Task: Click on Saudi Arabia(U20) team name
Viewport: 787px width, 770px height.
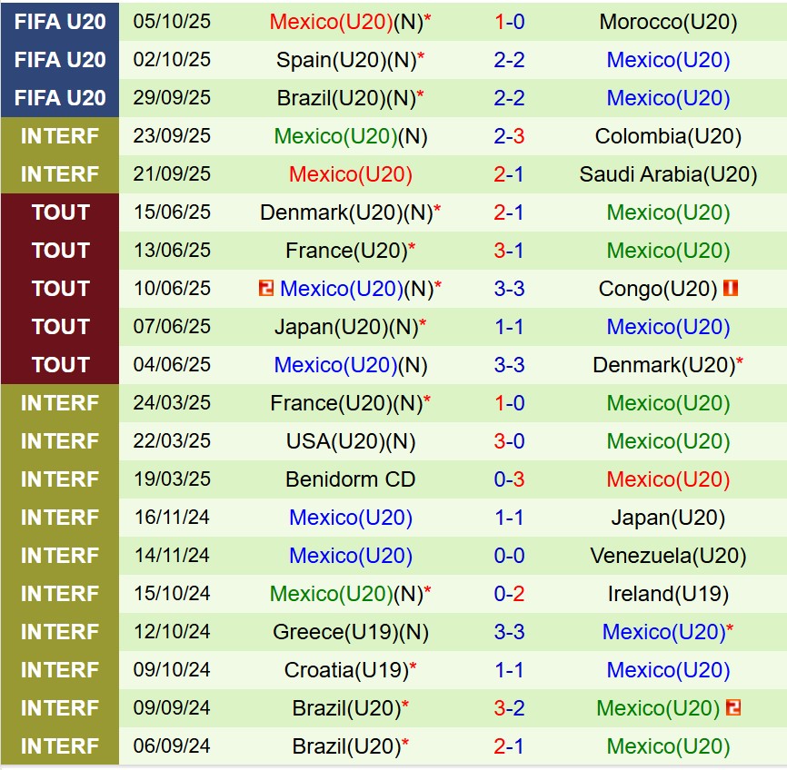Action: tap(668, 174)
